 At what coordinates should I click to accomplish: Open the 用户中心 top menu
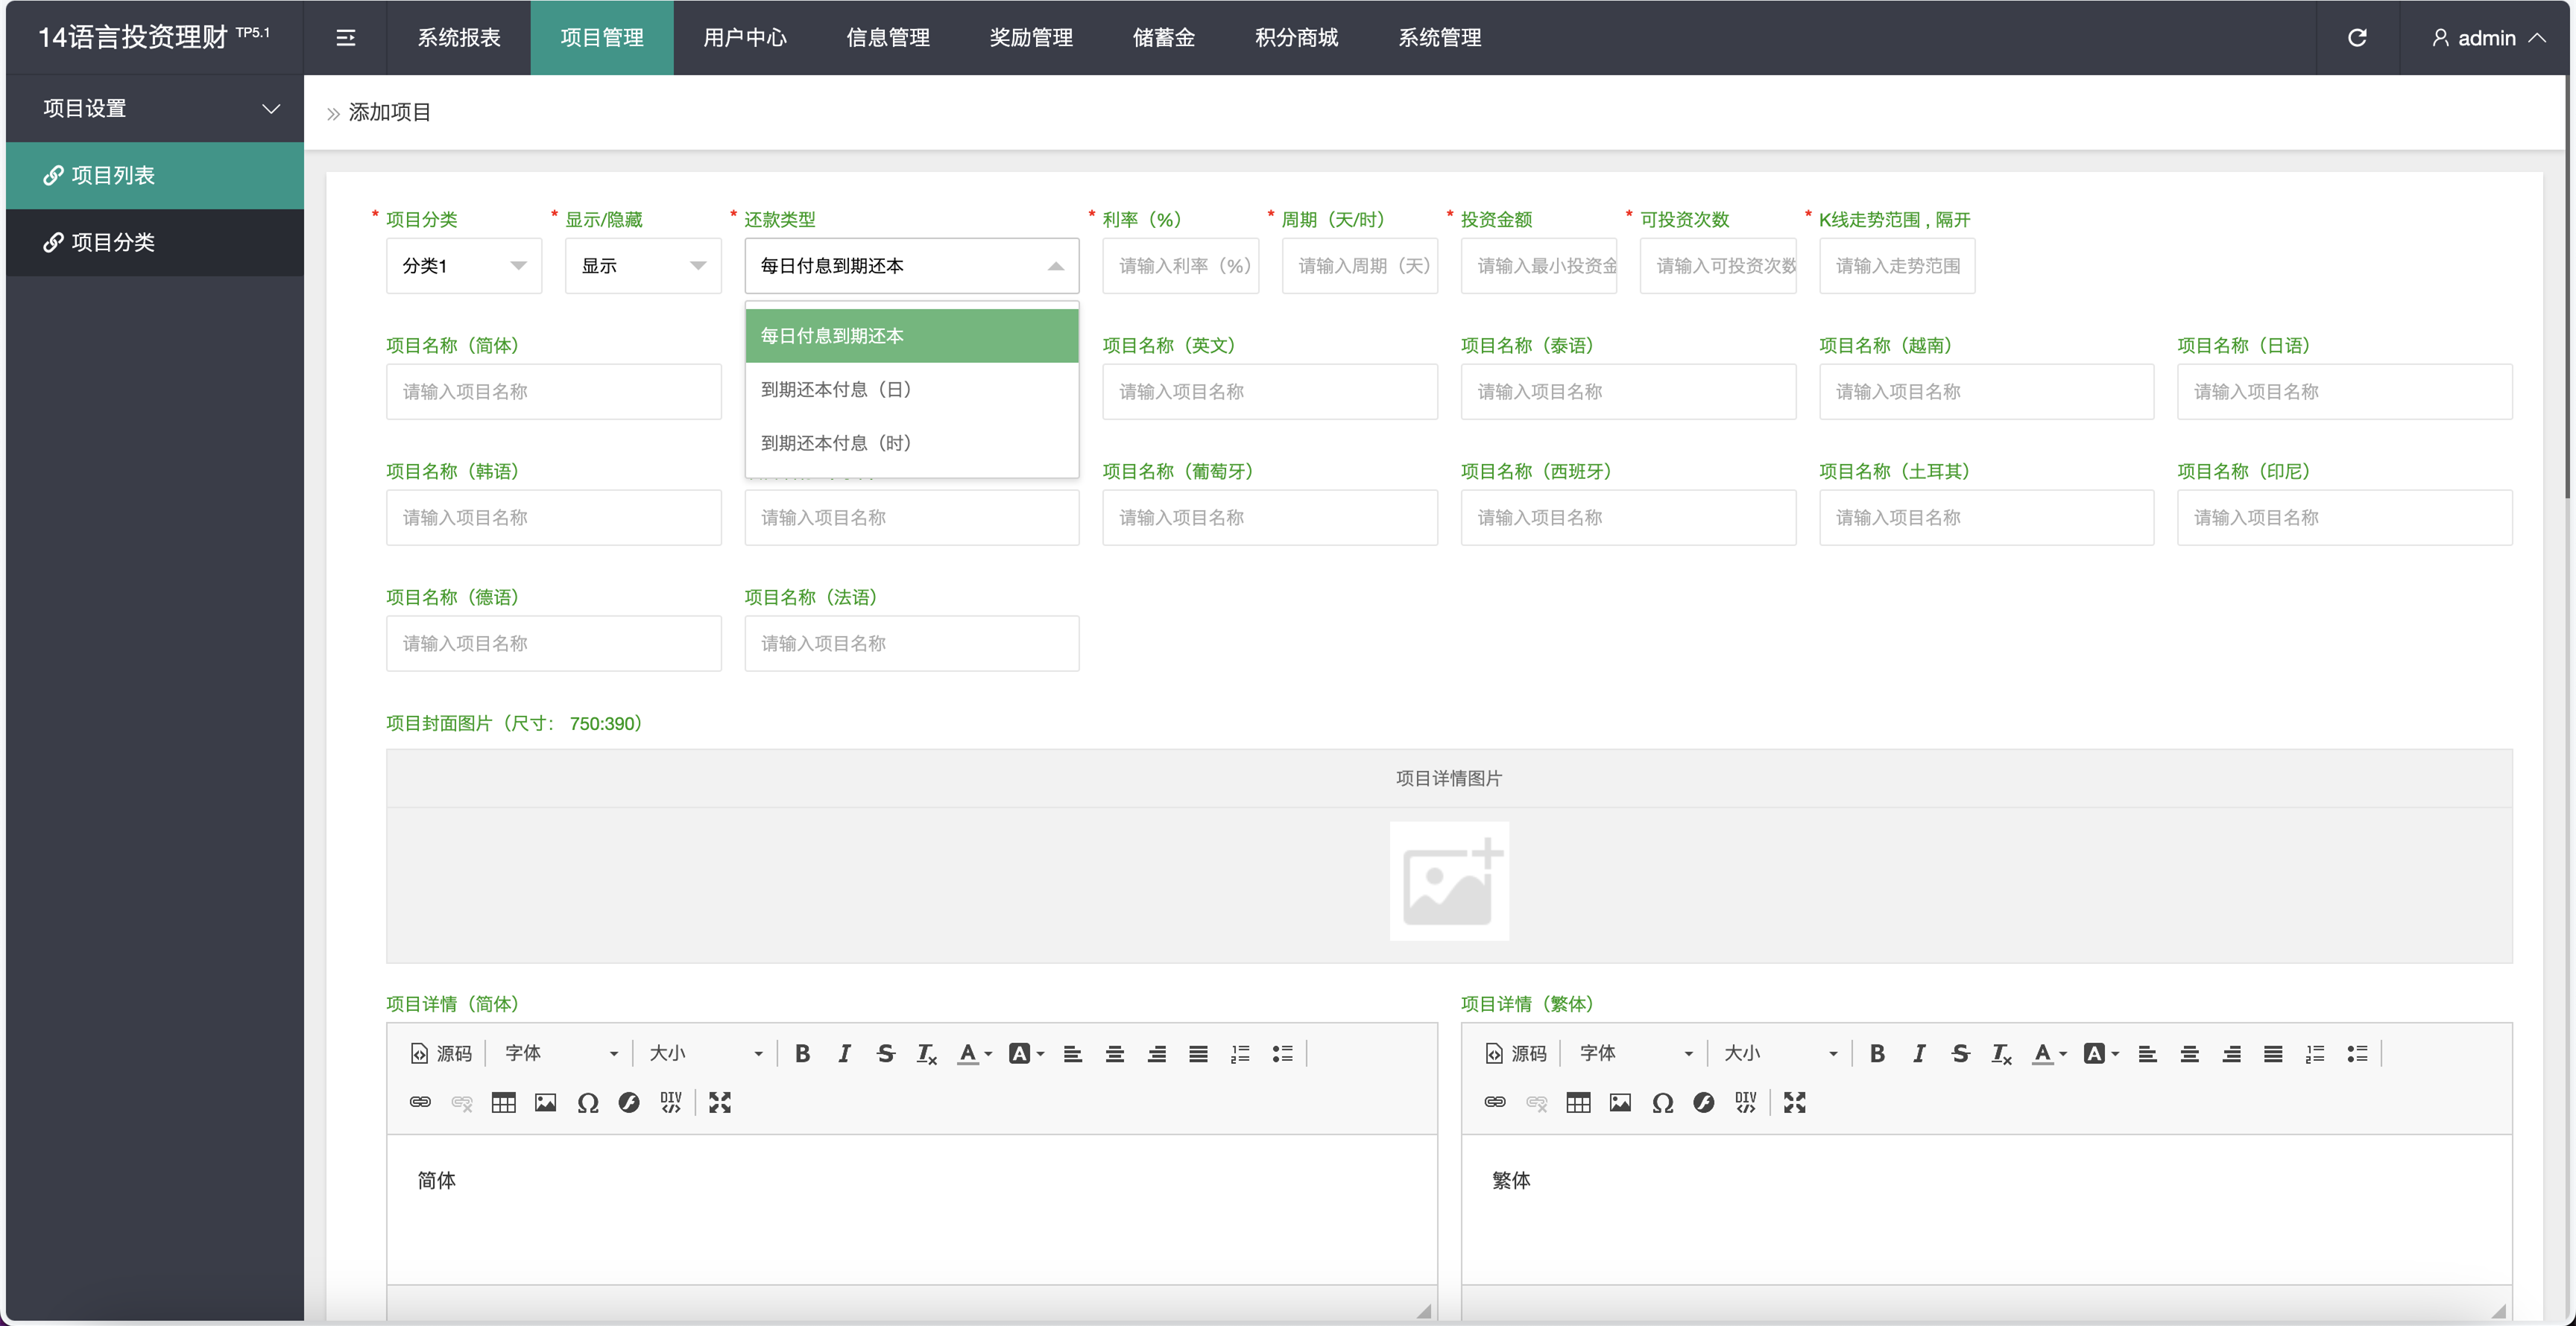click(x=744, y=38)
